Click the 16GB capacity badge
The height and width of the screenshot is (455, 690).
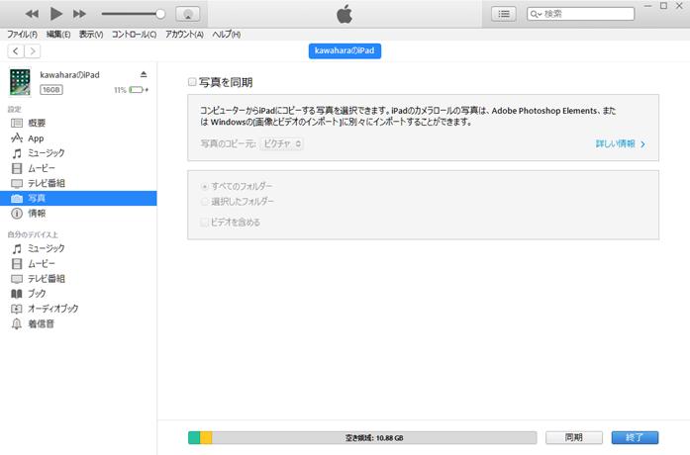point(51,90)
